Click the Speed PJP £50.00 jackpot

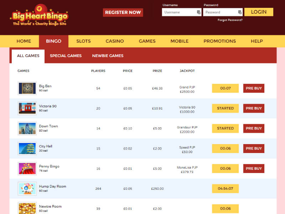tap(187, 149)
